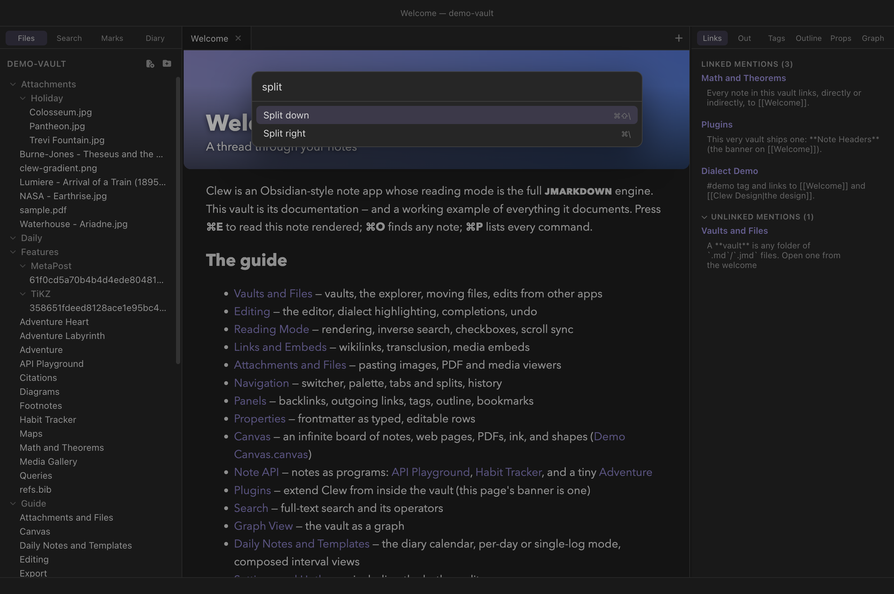Follow the Navigation guide link
894x594 pixels.
[261, 383]
